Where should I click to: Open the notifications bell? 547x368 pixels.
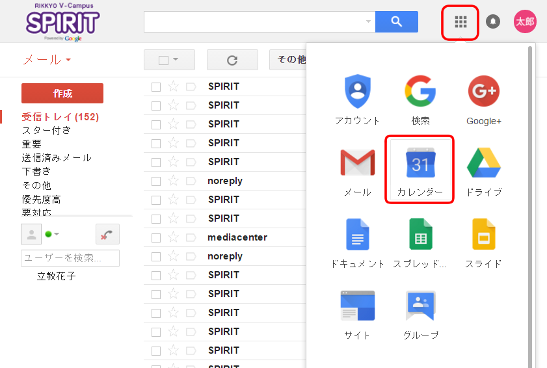click(x=492, y=21)
